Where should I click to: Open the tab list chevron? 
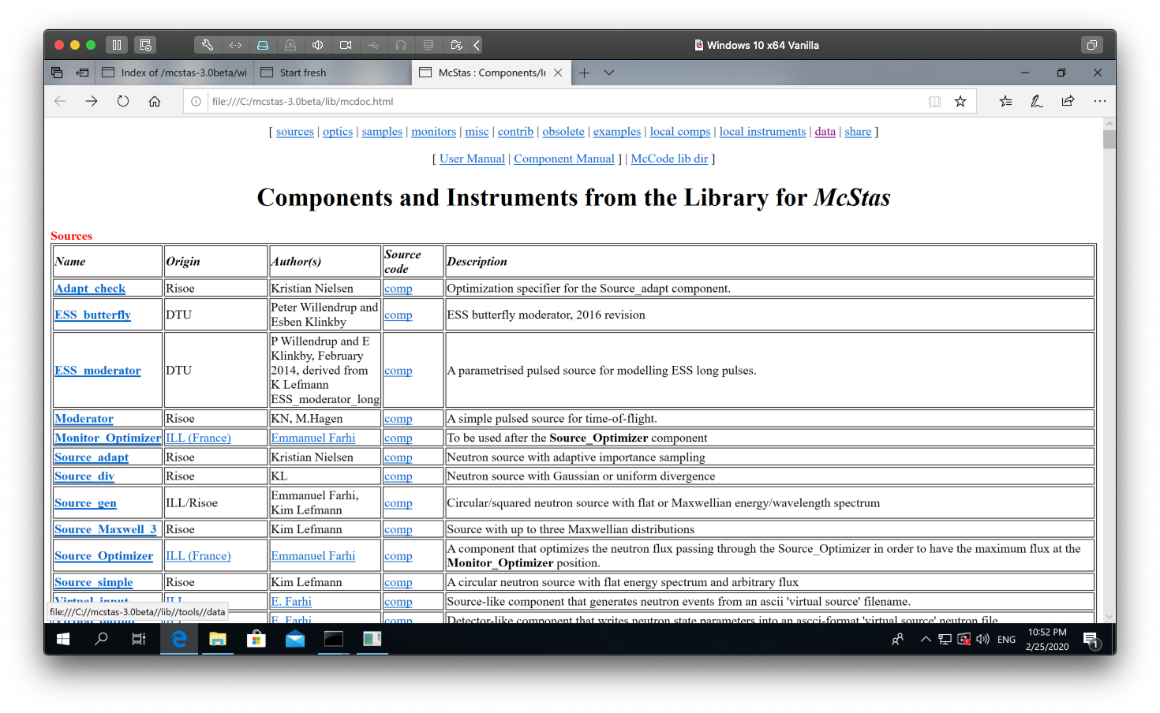point(609,73)
